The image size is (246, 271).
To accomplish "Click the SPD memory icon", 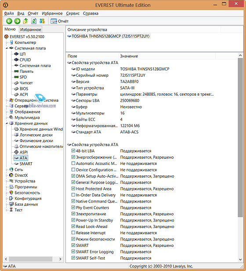I will click(x=16, y=77).
